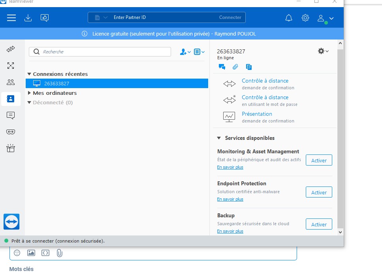Open the gift box Getting Started icon
This screenshot has width=382, height=273.
pos(11,148)
